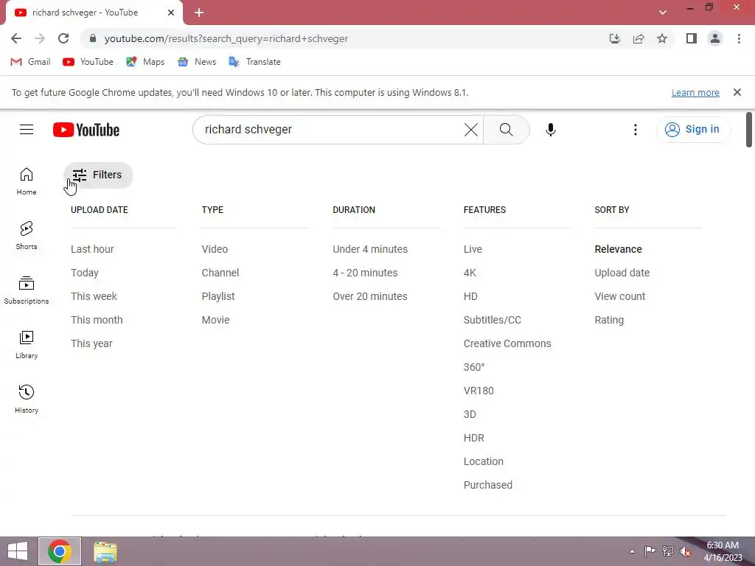Sort results by Relevance
The height and width of the screenshot is (566, 755).
pos(619,249)
